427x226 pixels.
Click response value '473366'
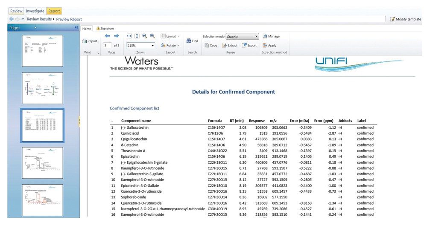pos(261,139)
